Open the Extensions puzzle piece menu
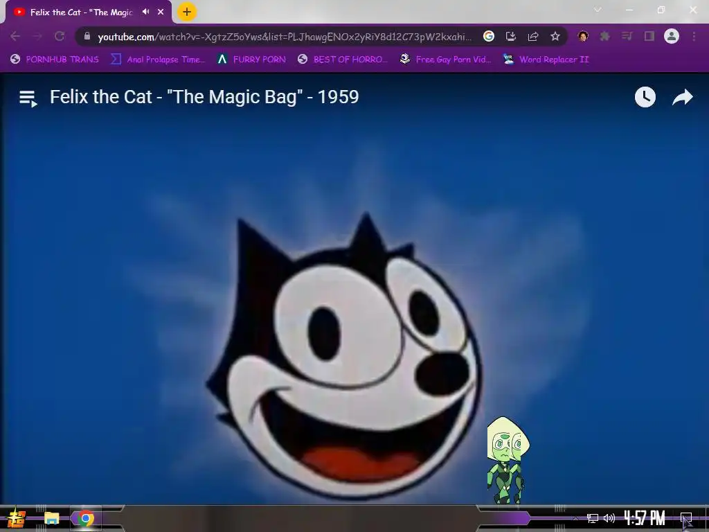This screenshot has width=709, height=532. (605, 36)
